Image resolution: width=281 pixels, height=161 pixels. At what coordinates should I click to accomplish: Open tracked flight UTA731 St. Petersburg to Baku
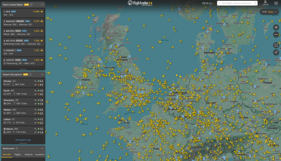(x=23, y=62)
